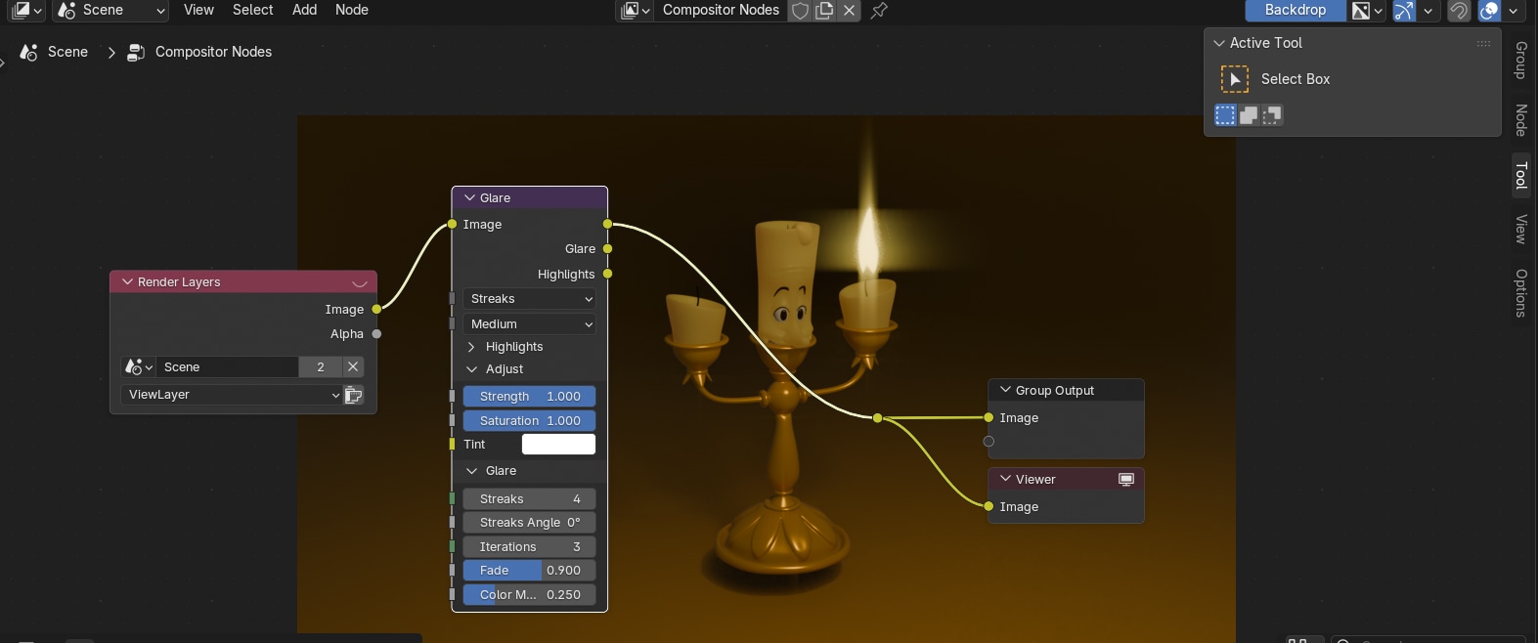Open the Node menu
The image size is (1538, 643).
[x=352, y=10]
